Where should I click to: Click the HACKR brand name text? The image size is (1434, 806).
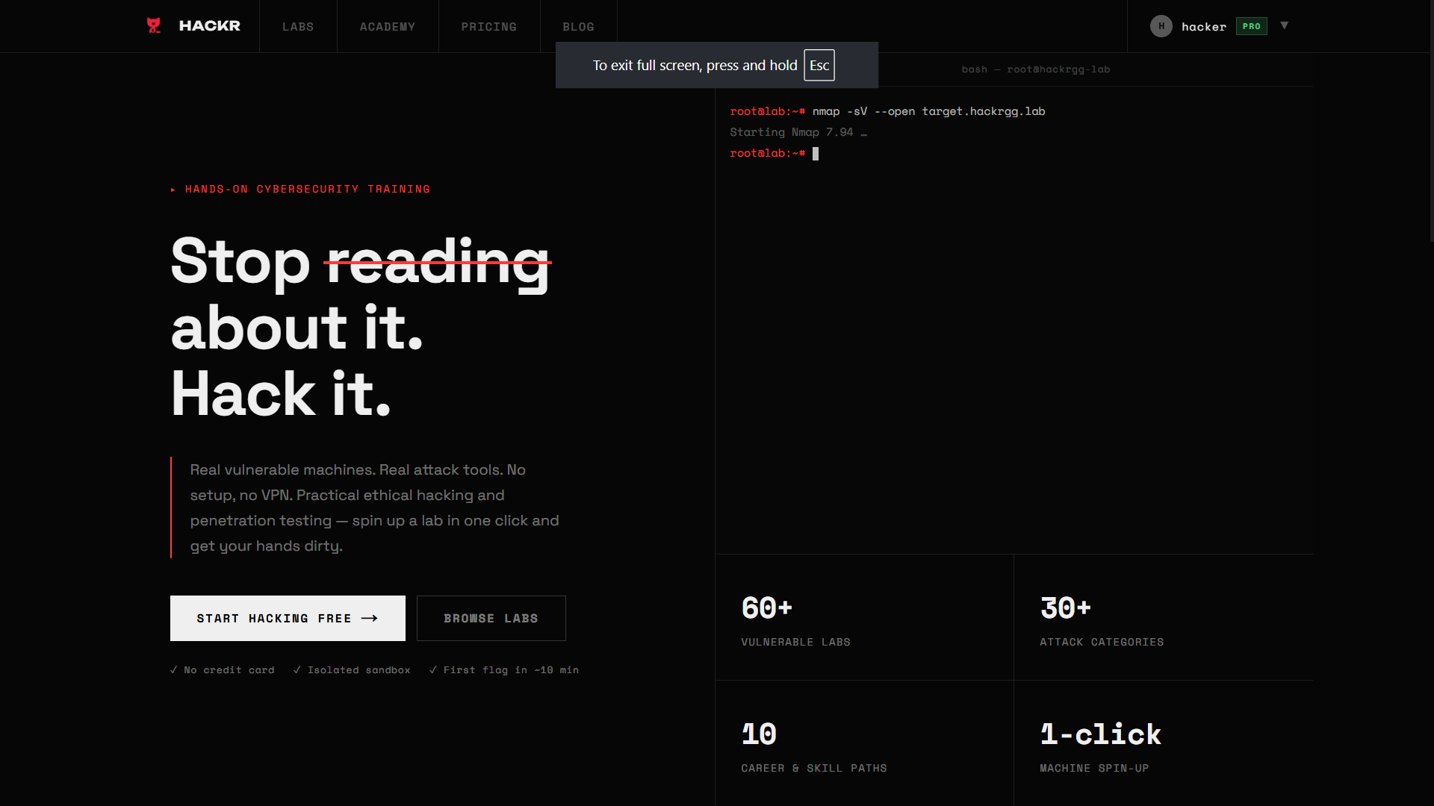[210, 26]
